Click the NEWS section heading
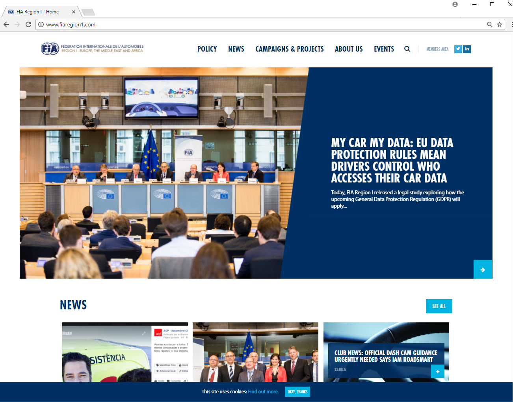This screenshot has width=513, height=402. pos(73,305)
